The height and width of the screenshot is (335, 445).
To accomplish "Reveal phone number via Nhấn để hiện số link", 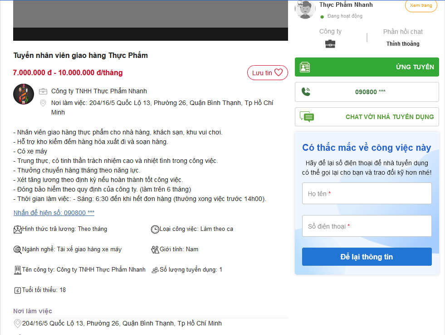I will click(54, 213).
